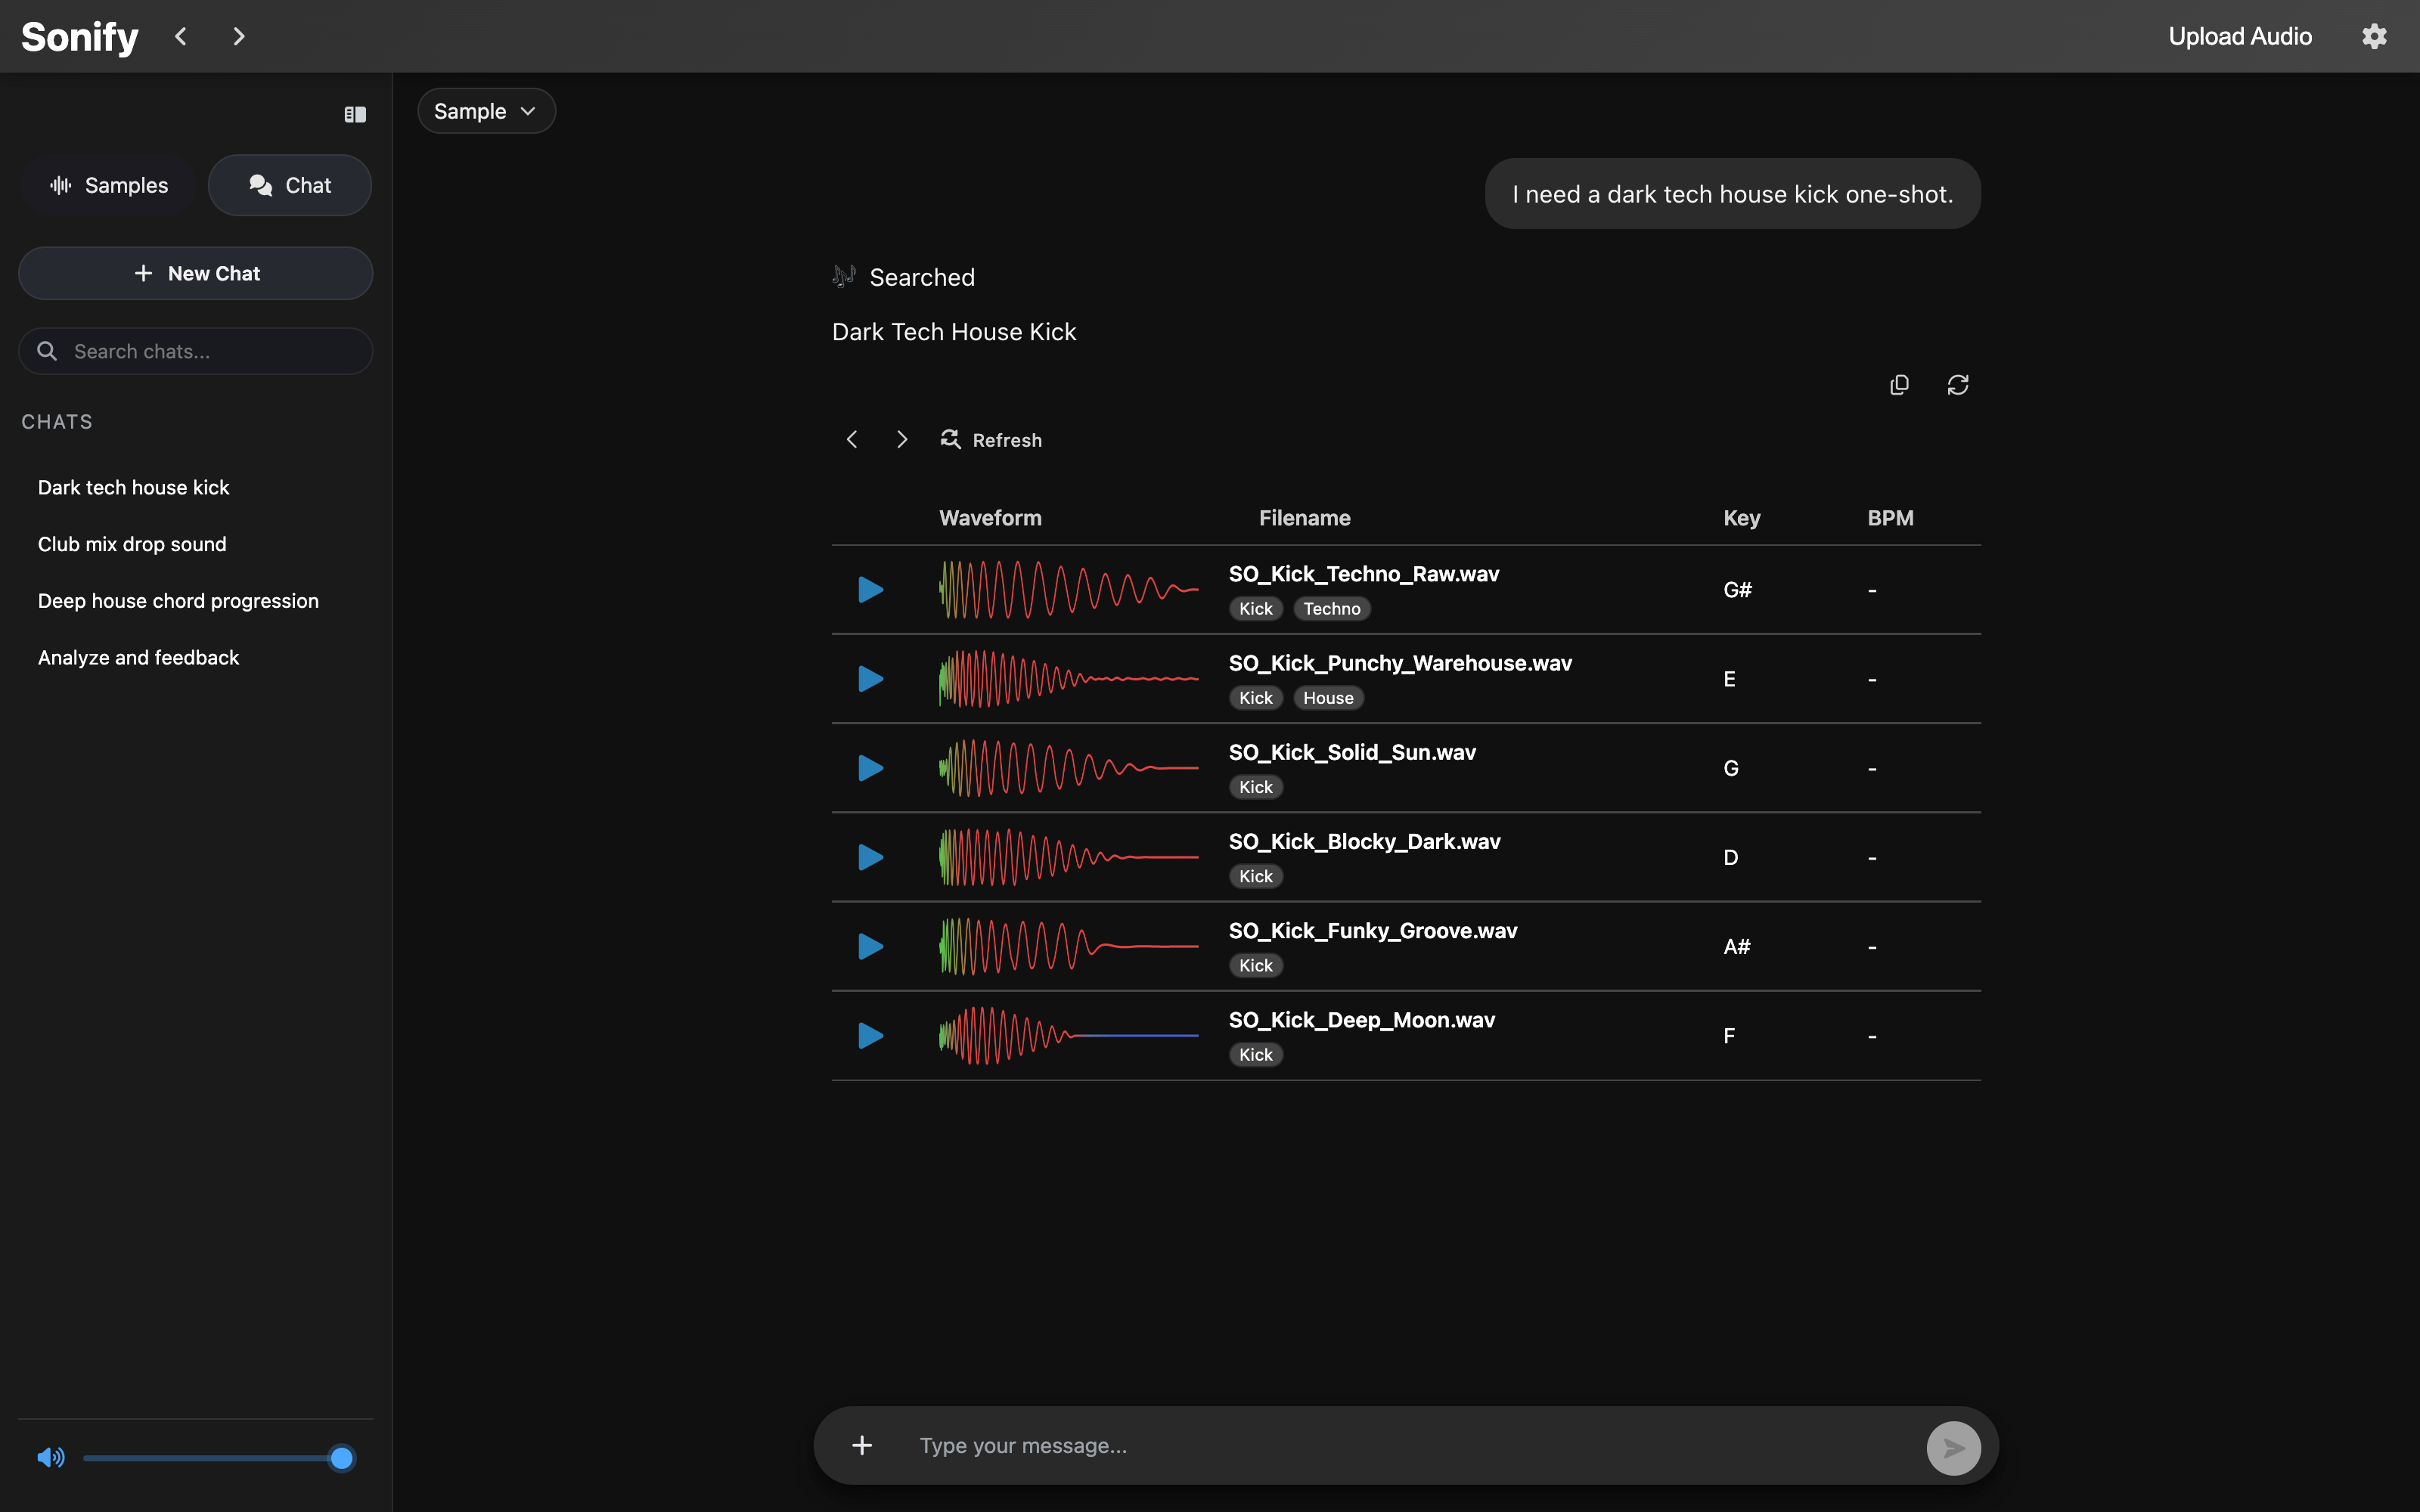Play SO_Kick_Blocky_Dark.wav

click(870, 857)
